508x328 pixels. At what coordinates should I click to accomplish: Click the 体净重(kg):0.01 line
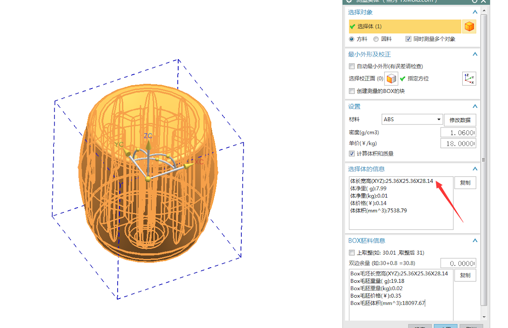369,196
